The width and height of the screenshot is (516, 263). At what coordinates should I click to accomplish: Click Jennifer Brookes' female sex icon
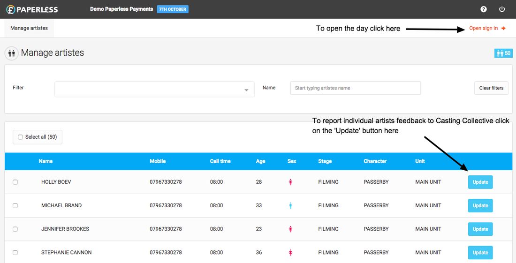coord(290,229)
